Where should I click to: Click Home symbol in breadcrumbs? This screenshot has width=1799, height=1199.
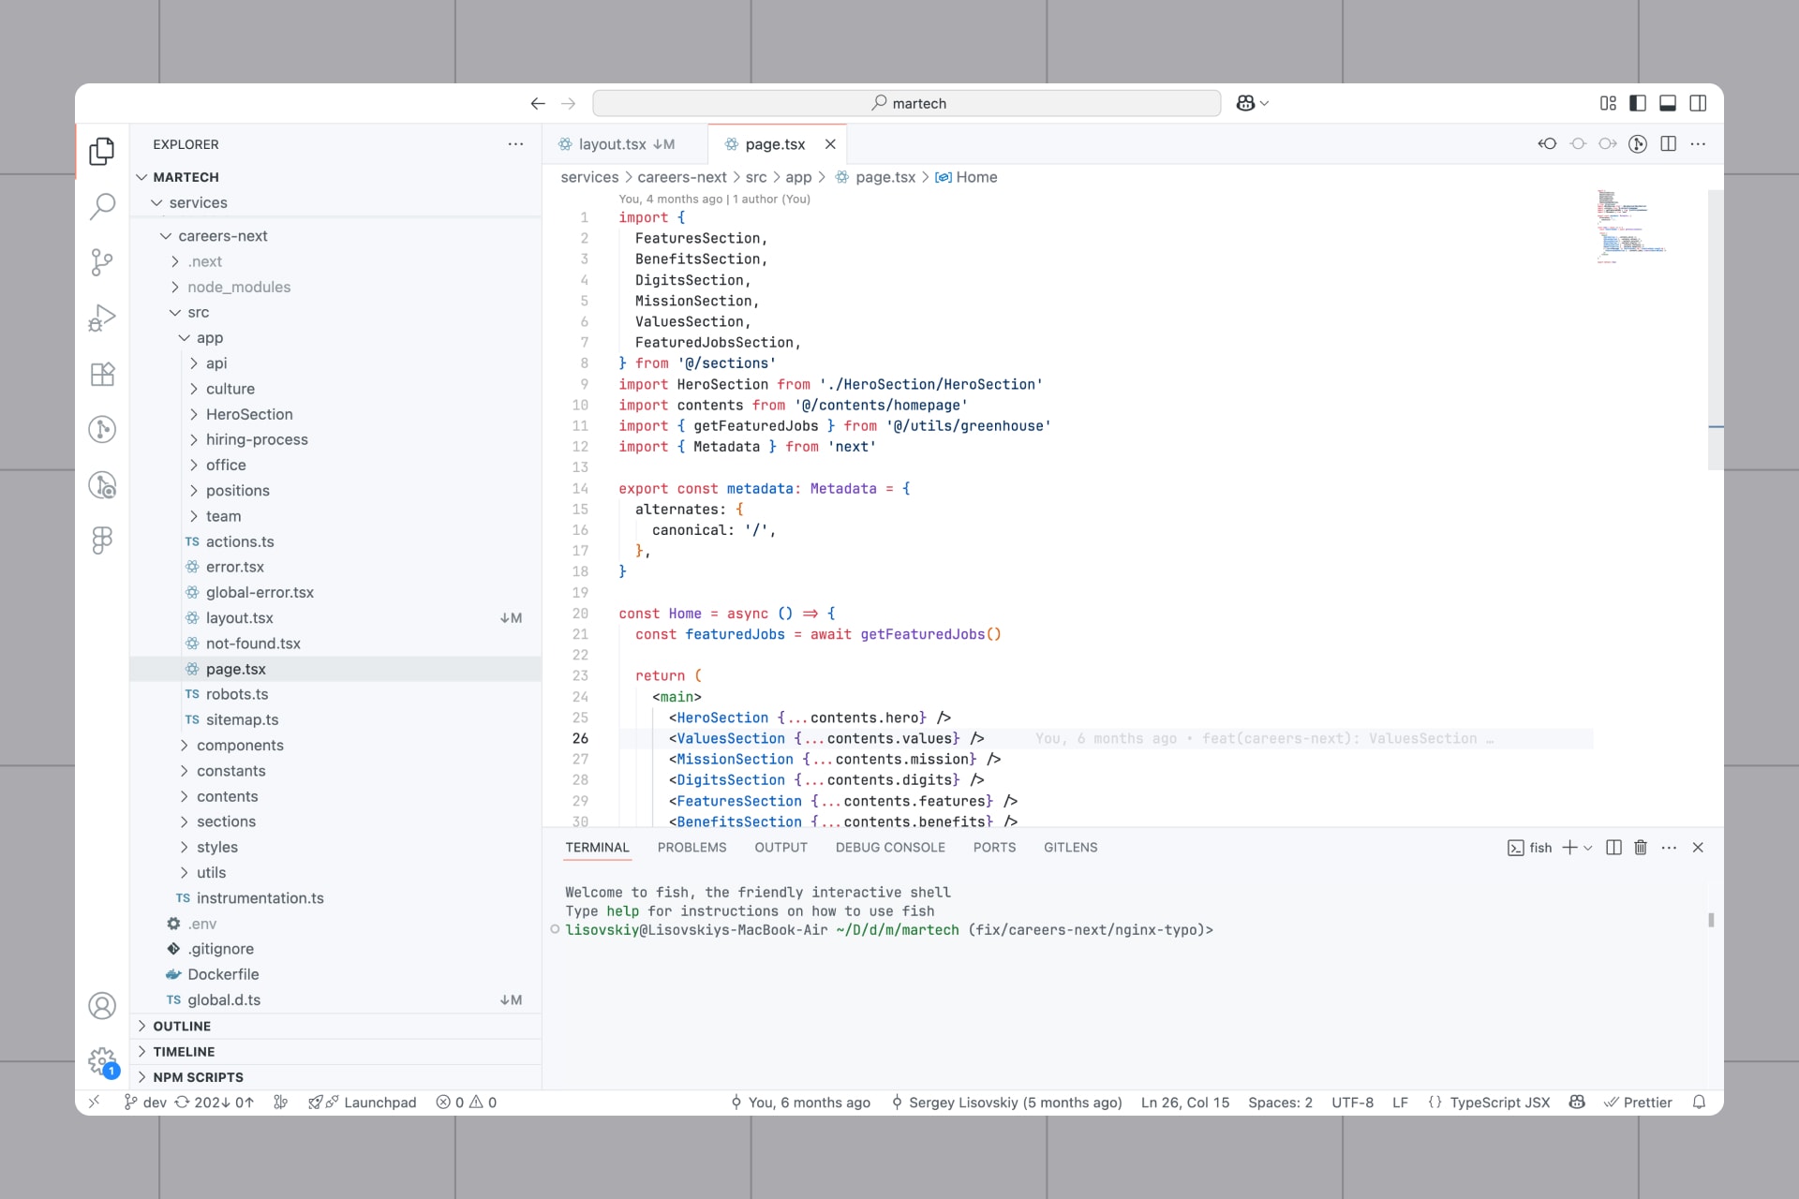pos(966,177)
